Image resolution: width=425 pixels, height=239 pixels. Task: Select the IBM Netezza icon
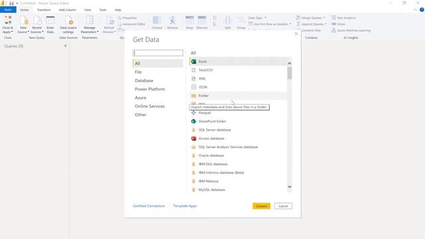[193, 181]
